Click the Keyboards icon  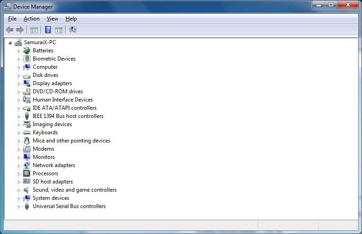click(27, 132)
